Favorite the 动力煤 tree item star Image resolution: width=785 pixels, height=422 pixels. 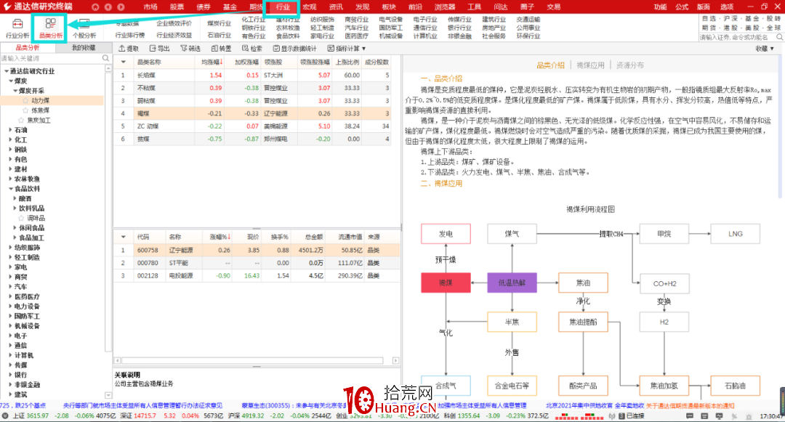(25, 100)
